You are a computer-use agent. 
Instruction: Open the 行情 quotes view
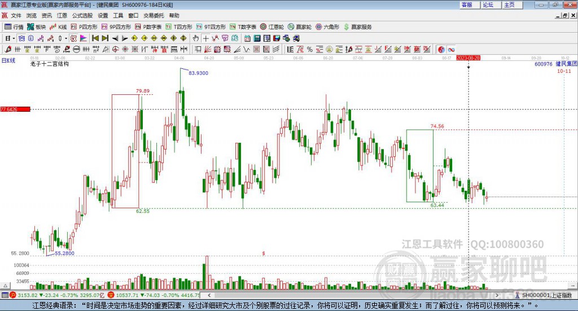point(14,27)
